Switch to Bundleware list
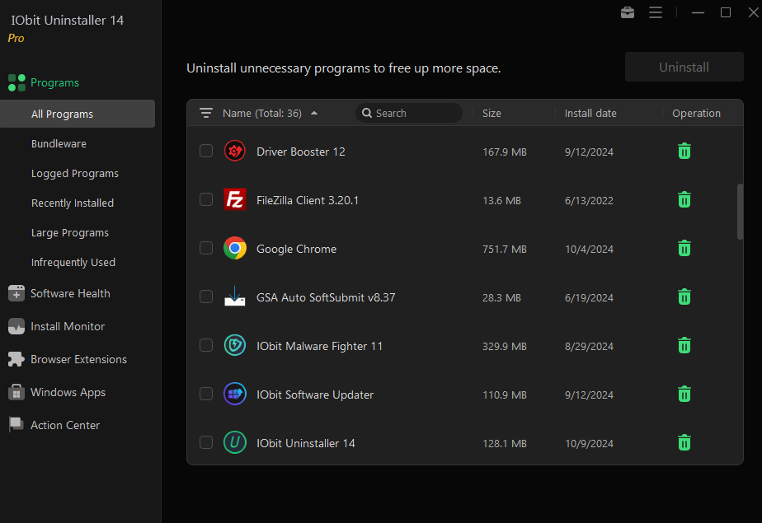762x523 pixels. (59, 143)
